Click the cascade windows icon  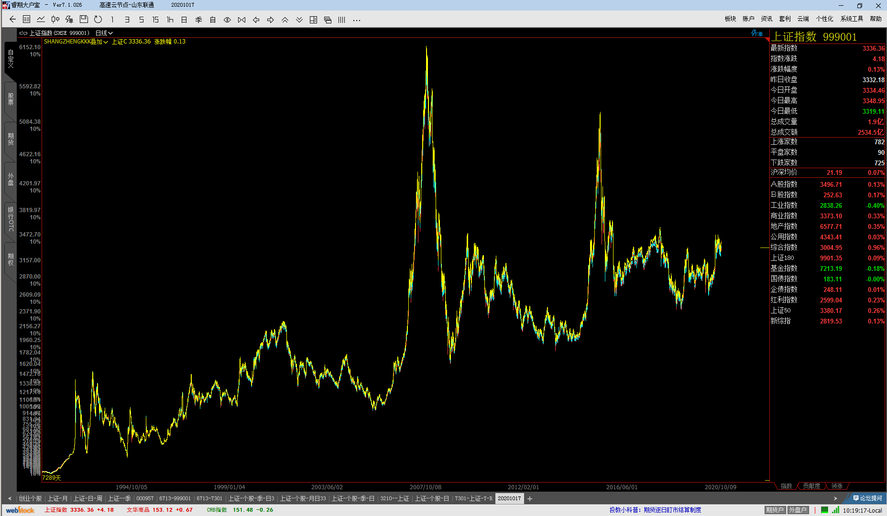(x=328, y=20)
